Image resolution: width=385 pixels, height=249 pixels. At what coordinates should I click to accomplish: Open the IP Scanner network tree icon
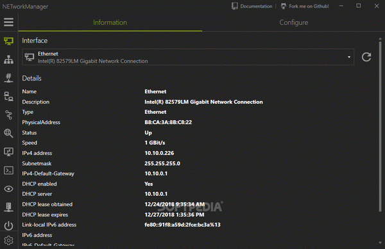click(x=8, y=60)
